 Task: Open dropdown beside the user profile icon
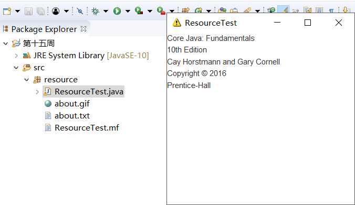coord(66,11)
